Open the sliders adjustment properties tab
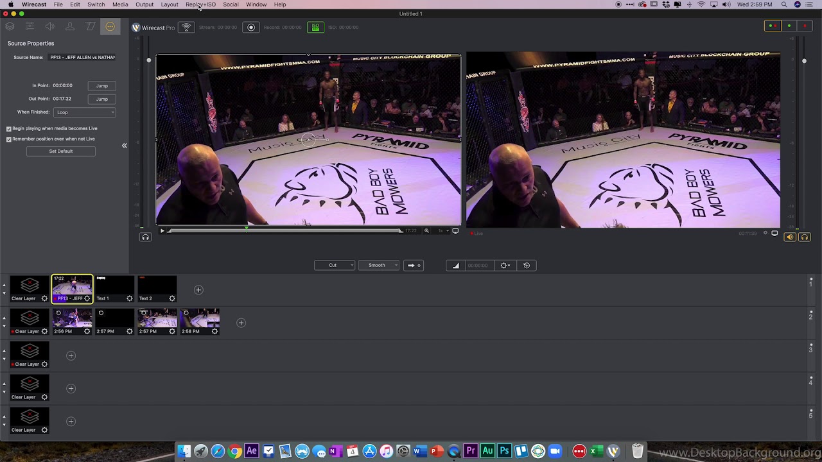 (30, 26)
